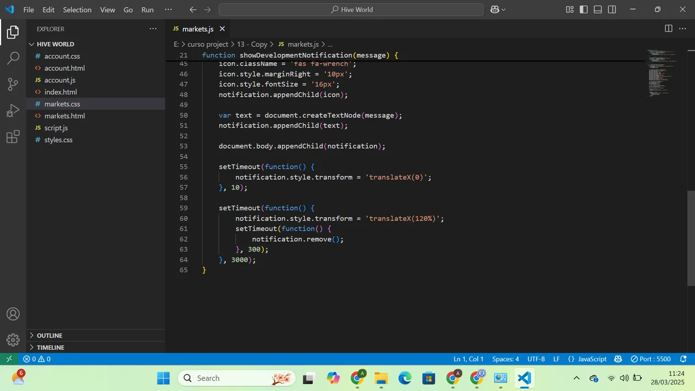Open editor More Actions menu

[683, 29]
